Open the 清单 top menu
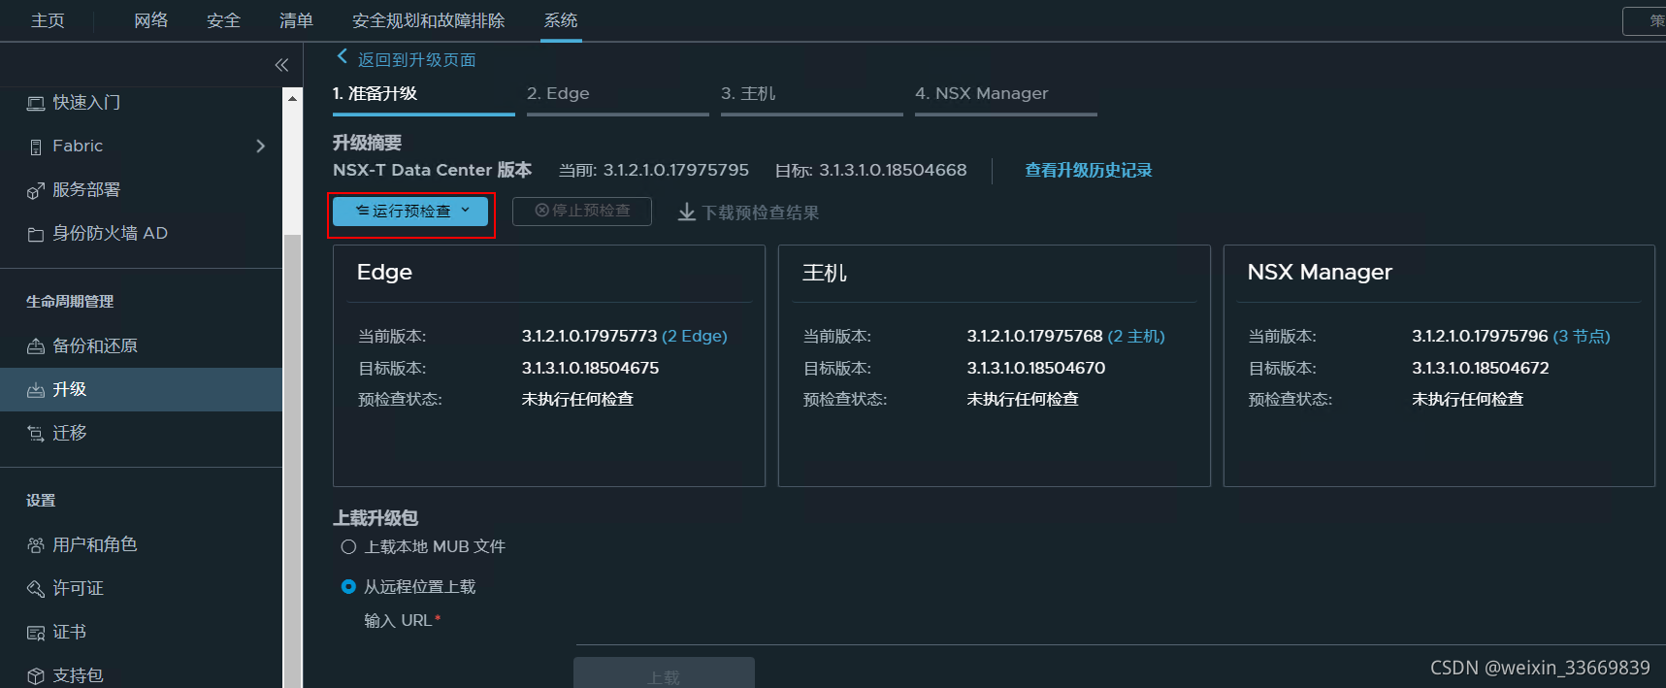 [x=296, y=20]
